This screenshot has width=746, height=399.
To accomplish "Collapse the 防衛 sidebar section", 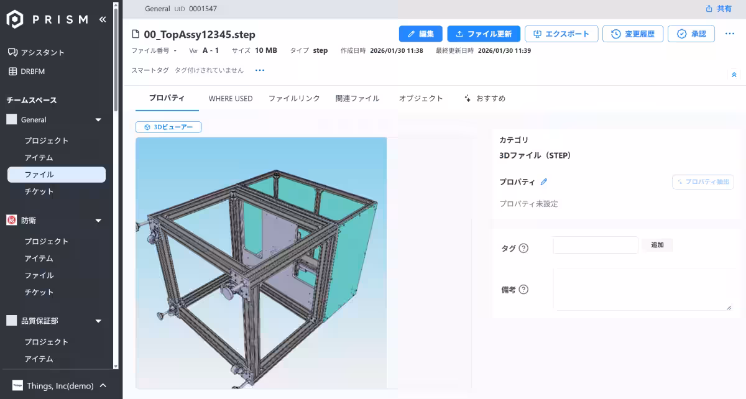I will point(98,219).
